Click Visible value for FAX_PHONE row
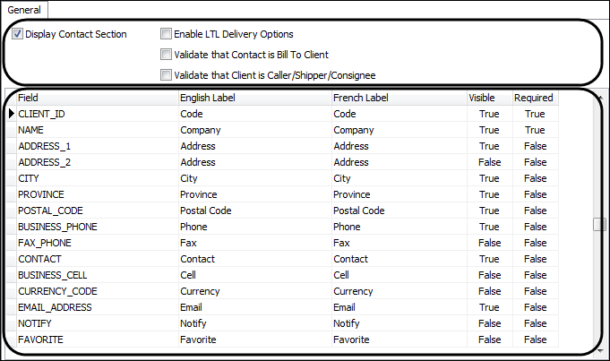610x361 pixels. pyautogui.click(x=489, y=243)
